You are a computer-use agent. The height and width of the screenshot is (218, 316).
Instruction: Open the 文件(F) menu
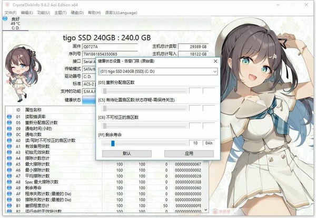(x=11, y=13)
